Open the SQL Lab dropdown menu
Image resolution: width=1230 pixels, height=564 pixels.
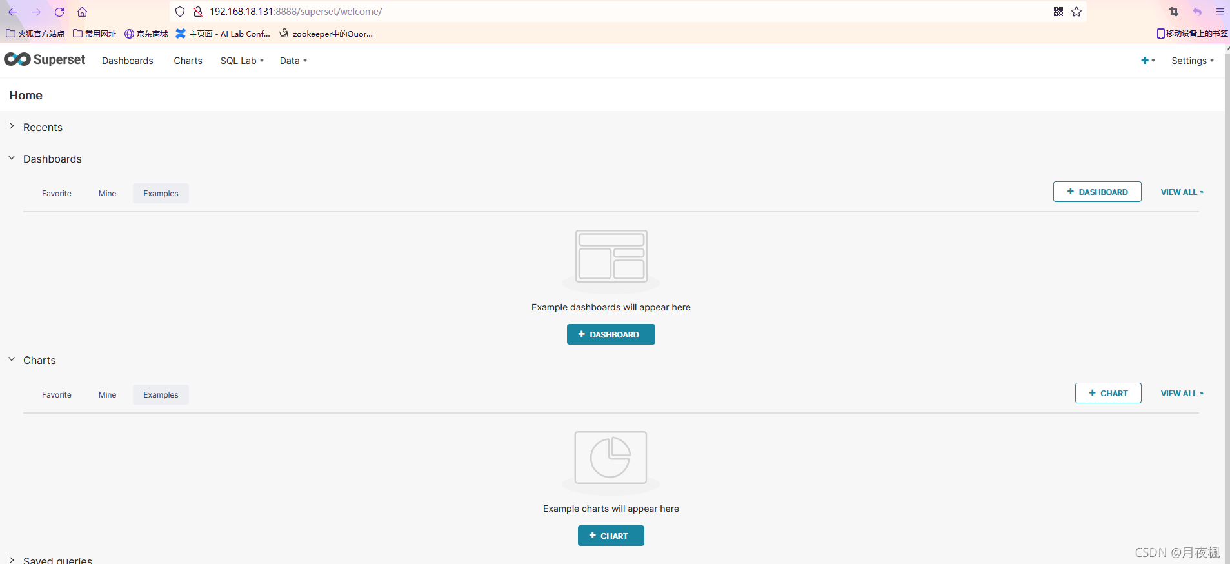tap(242, 61)
